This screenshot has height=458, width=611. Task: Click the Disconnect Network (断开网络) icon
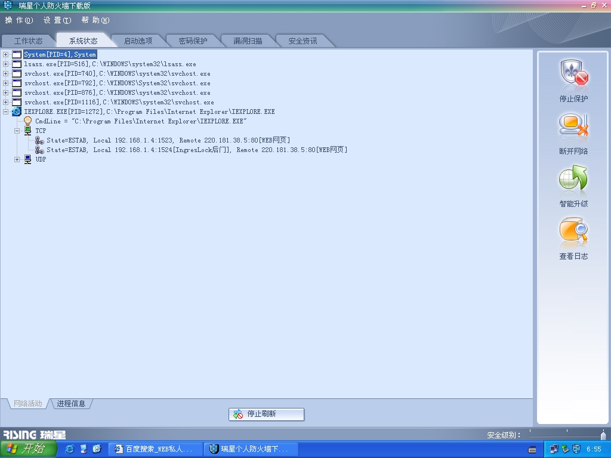point(573,126)
